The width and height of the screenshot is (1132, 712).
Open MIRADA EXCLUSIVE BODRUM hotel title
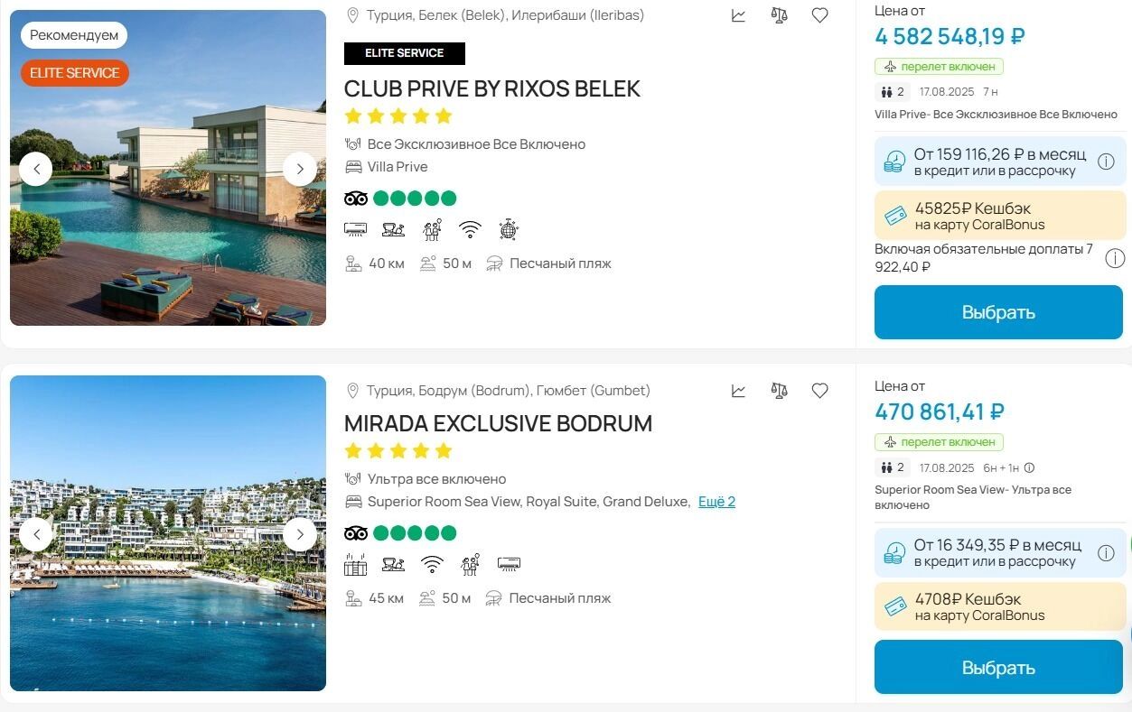pos(498,423)
